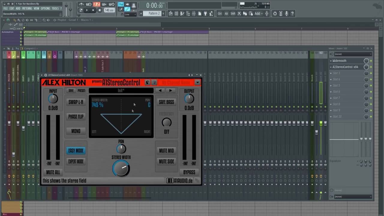
Task: Toggle PHASE FLIP button
Action: pyautogui.click(x=76, y=116)
